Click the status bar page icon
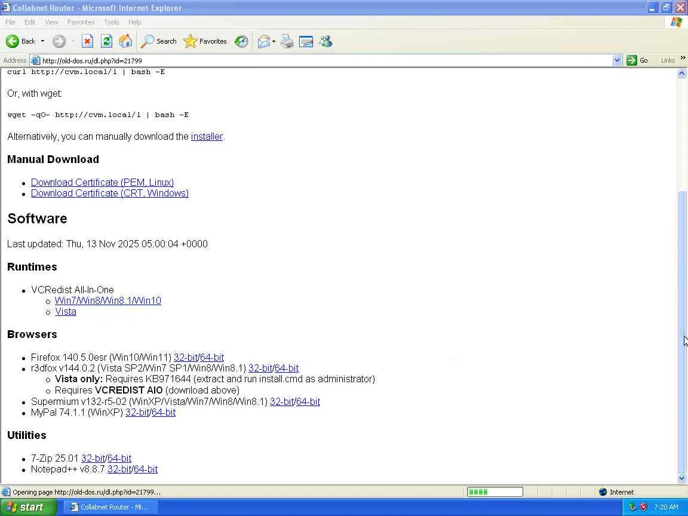The height and width of the screenshot is (516, 688). 6,492
